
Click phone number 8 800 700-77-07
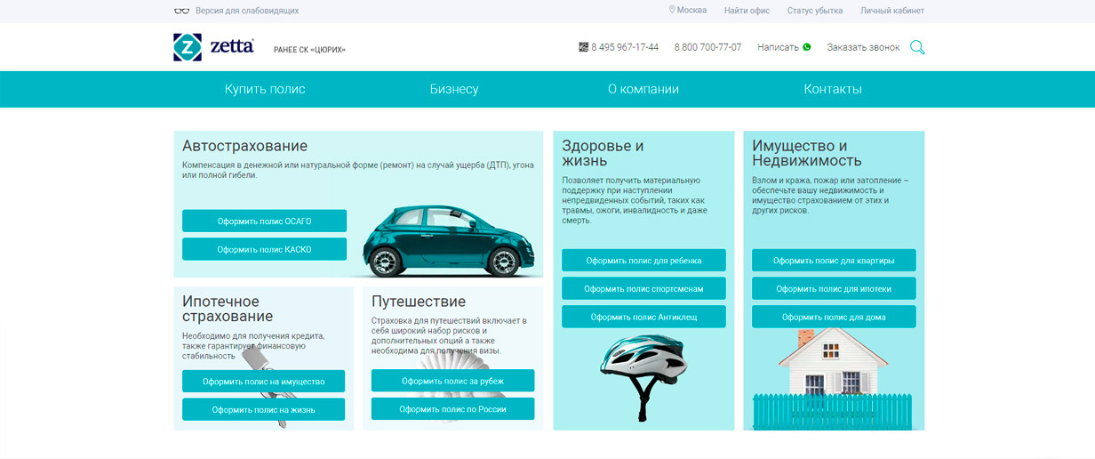(x=707, y=47)
